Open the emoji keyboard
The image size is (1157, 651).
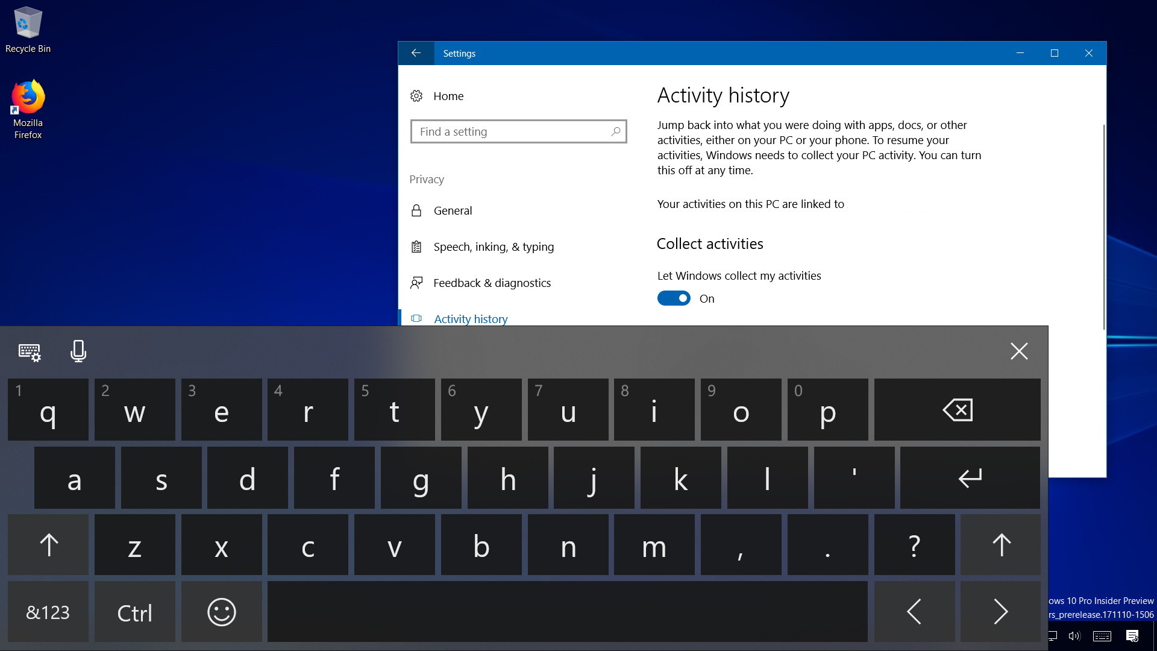click(x=221, y=612)
